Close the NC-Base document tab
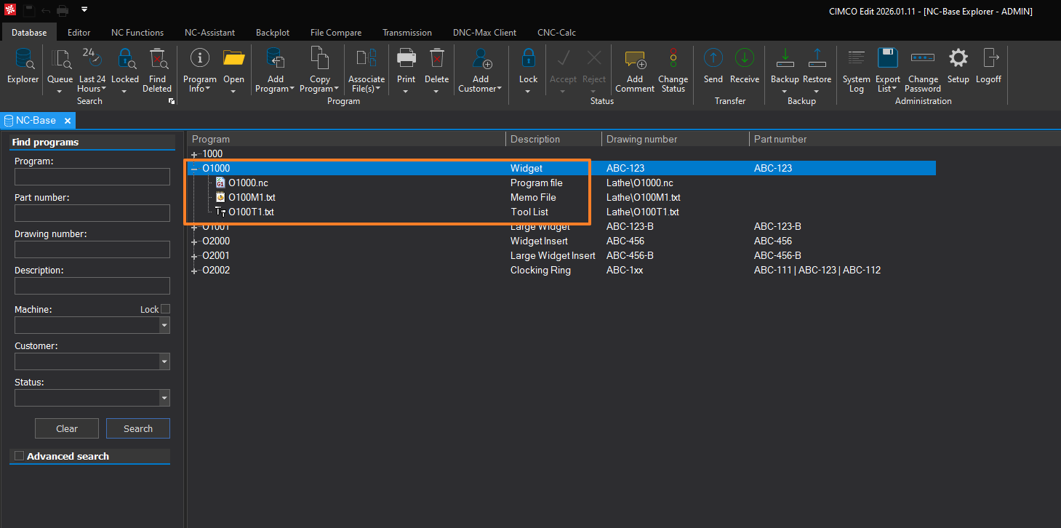 68,121
